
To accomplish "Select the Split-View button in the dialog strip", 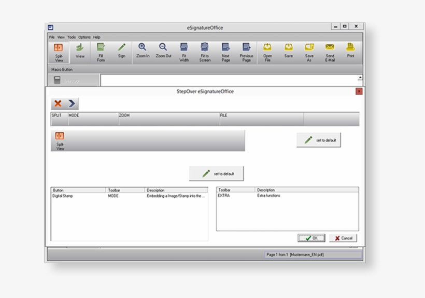I will 60,141.
